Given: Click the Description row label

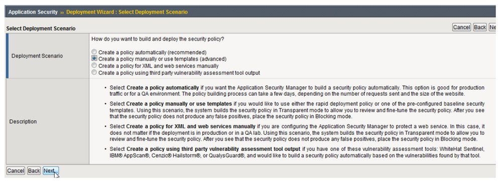Looking at the screenshot, I should click(x=23, y=122).
